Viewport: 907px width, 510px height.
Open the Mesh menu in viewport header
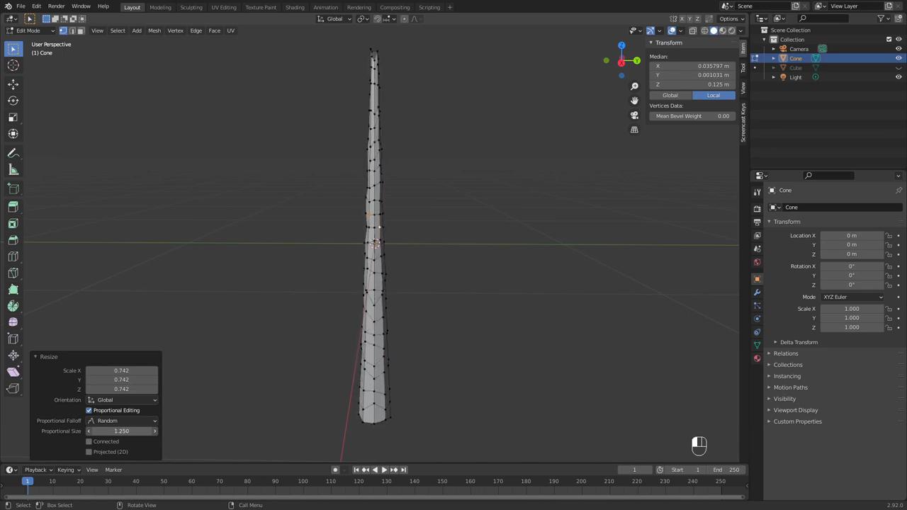coord(154,30)
